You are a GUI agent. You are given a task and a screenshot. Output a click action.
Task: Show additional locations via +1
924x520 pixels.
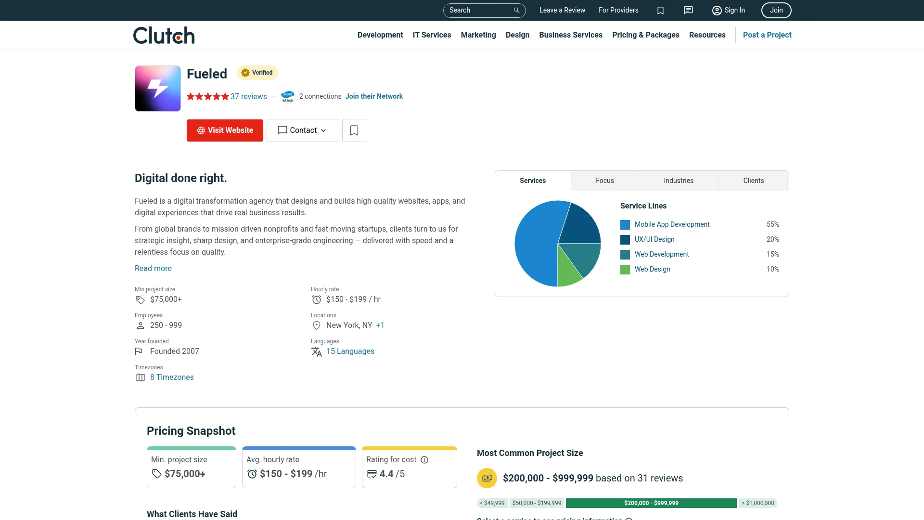[x=380, y=325]
